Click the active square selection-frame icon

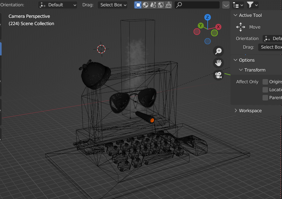click(x=138, y=5)
